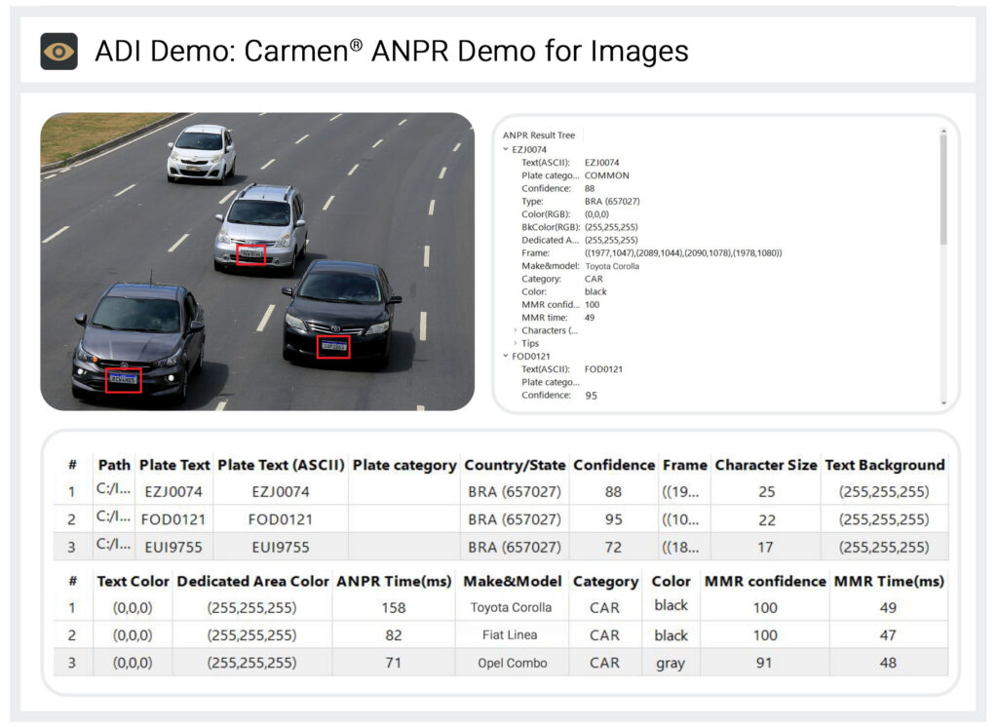Collapse the FOD0121 node
Image resolution: width=998 pixels, height=727 pixels.
pyautogui.click(x=505, y=357)
